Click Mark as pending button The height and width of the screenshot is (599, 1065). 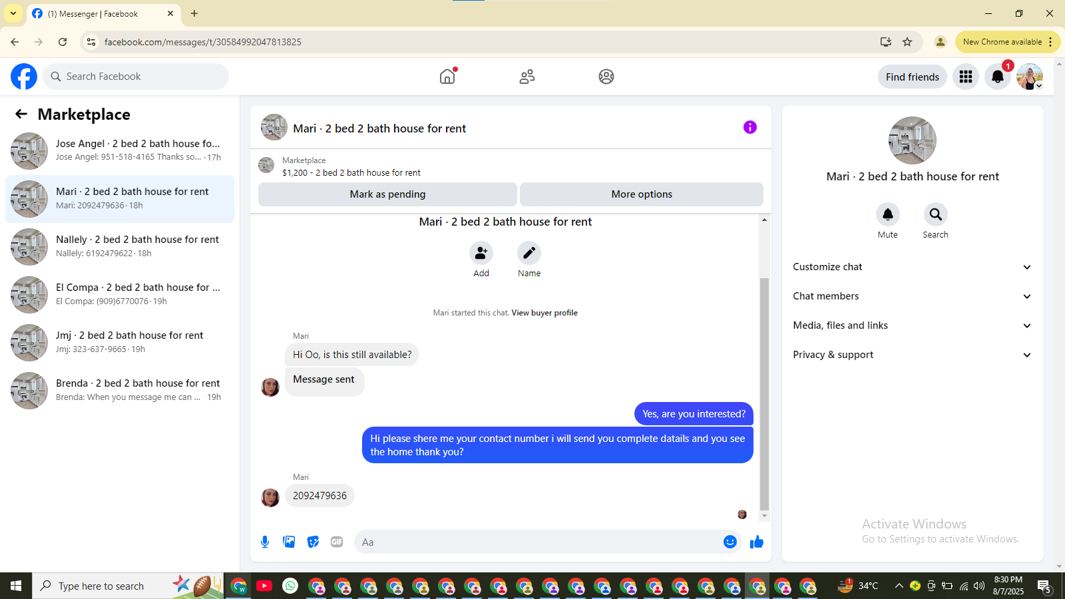(387, 194)
